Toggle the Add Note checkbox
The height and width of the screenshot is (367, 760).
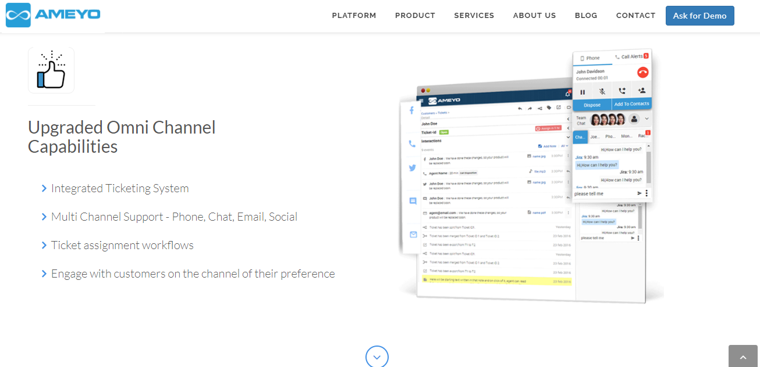(541, 146)
